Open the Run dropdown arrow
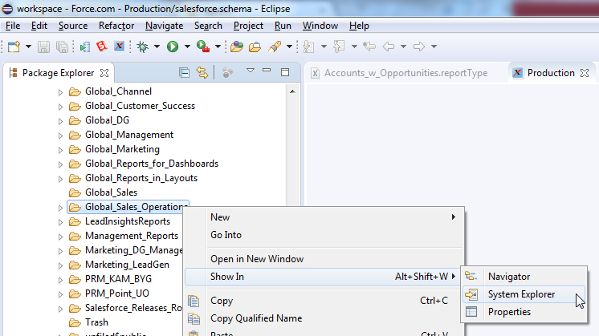The image size is (599, 336). [x=187, y=47]
